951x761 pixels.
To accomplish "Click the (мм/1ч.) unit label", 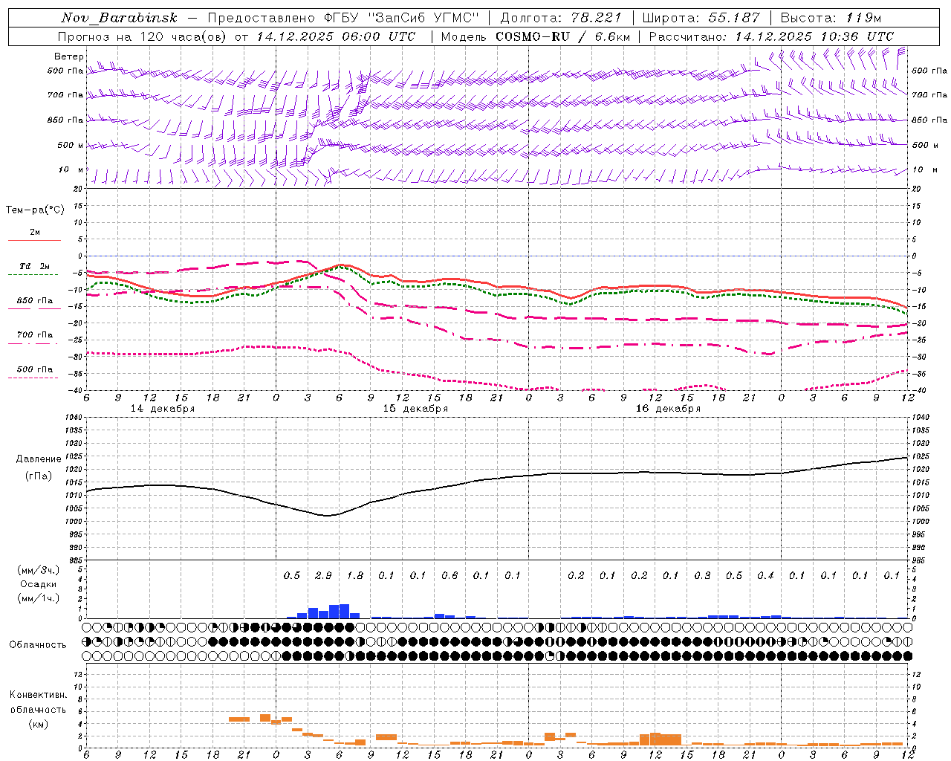I will (38, 598).
